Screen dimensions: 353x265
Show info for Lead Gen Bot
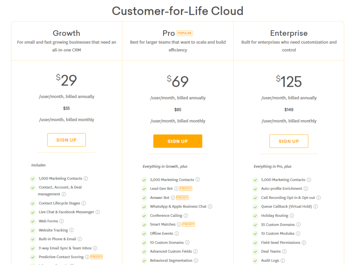click(176, 189)
